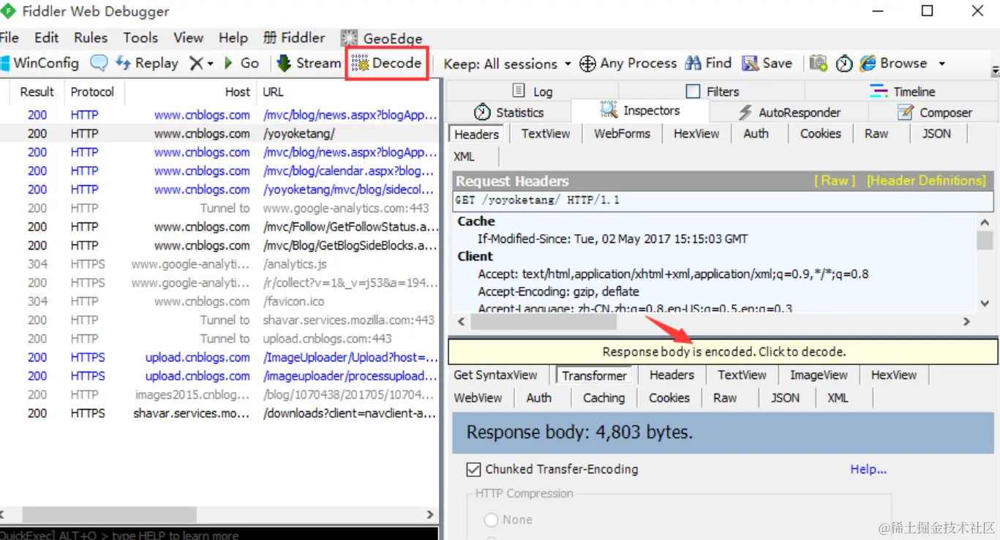Viewport: 1000px width, 540px height.
Task: Open the Header Definitions link
Action: (x=926, y=181)
